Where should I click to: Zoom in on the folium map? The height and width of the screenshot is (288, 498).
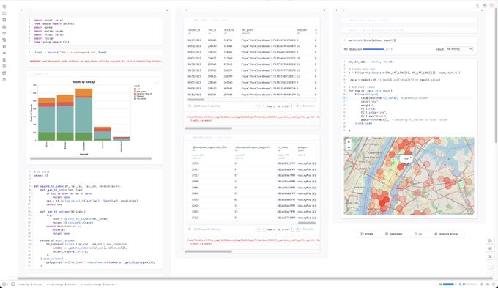coord(349,142)
